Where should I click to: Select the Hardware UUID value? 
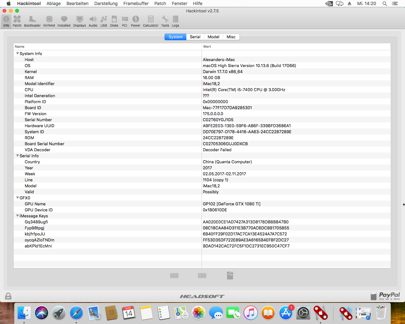(247, 126)
